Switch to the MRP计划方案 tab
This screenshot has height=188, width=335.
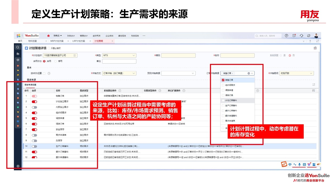pos(57,41)
